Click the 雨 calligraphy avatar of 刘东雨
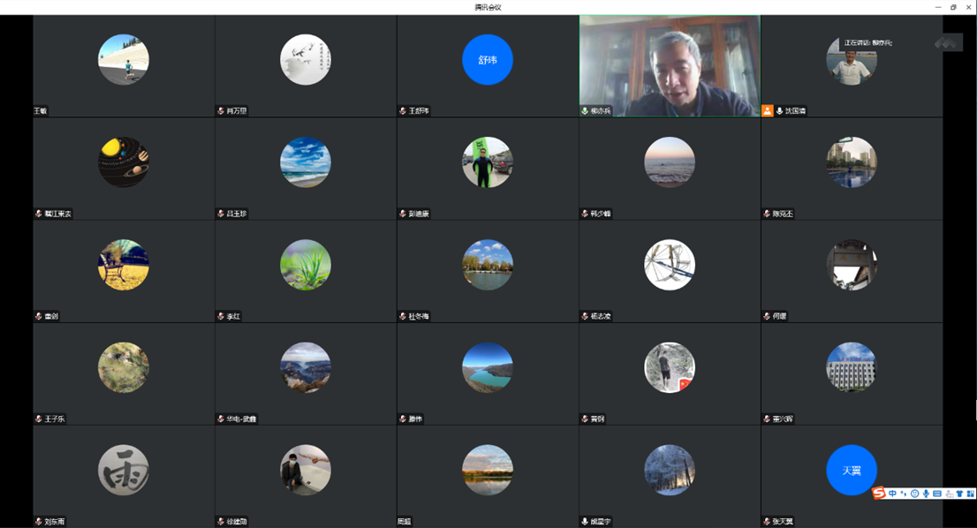Screen dimensions: 977x528 pos(124,470)
